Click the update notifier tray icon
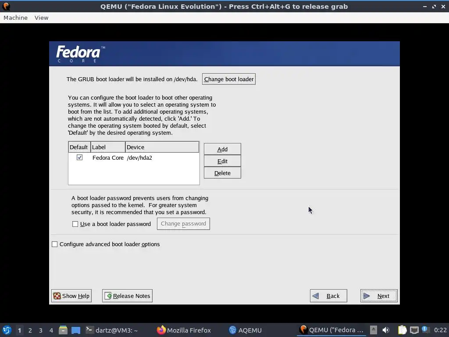449x337 pixels. tap(425, 330)
